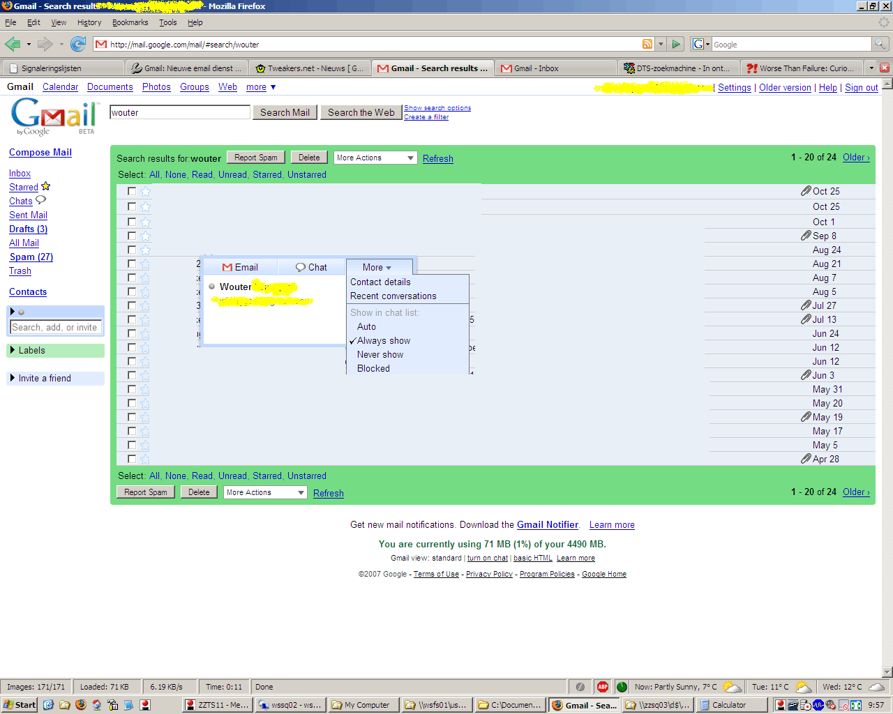The height and width of the screenshot is (714, 893).
Task: Click the chat 'Search, add, or invite' field
Action: tap(56, 327)
